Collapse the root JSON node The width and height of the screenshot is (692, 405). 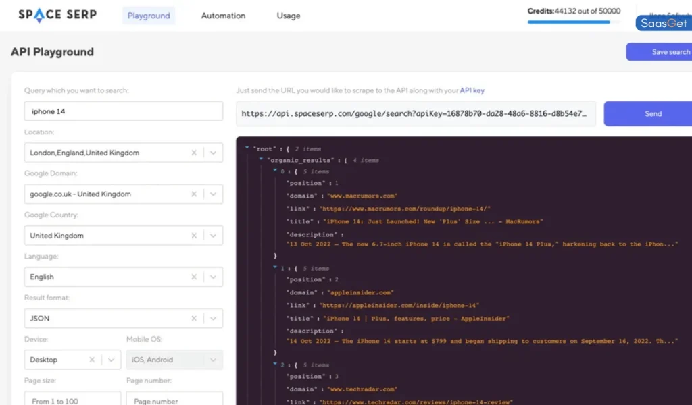(247, 148)
